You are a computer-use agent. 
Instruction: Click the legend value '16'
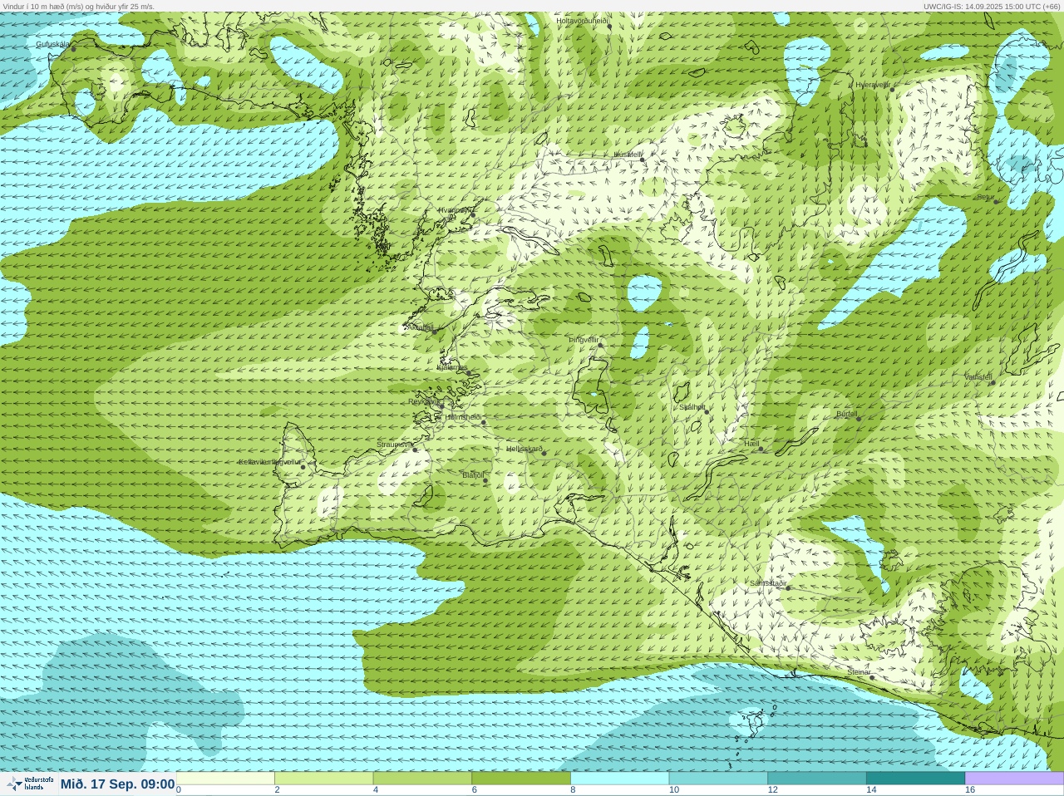click(x=970, y=790)
